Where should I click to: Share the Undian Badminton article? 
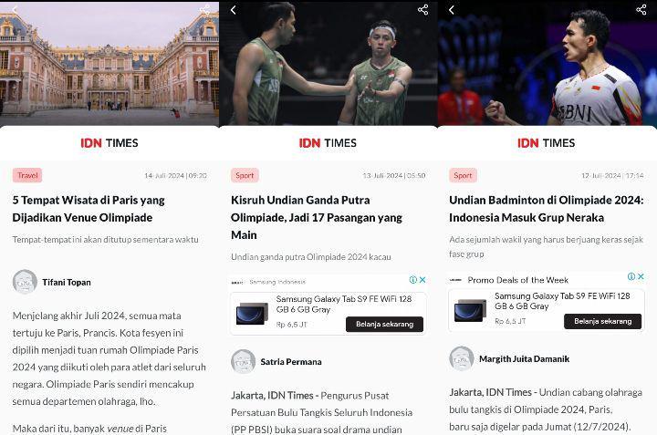[x=641, y=10]
